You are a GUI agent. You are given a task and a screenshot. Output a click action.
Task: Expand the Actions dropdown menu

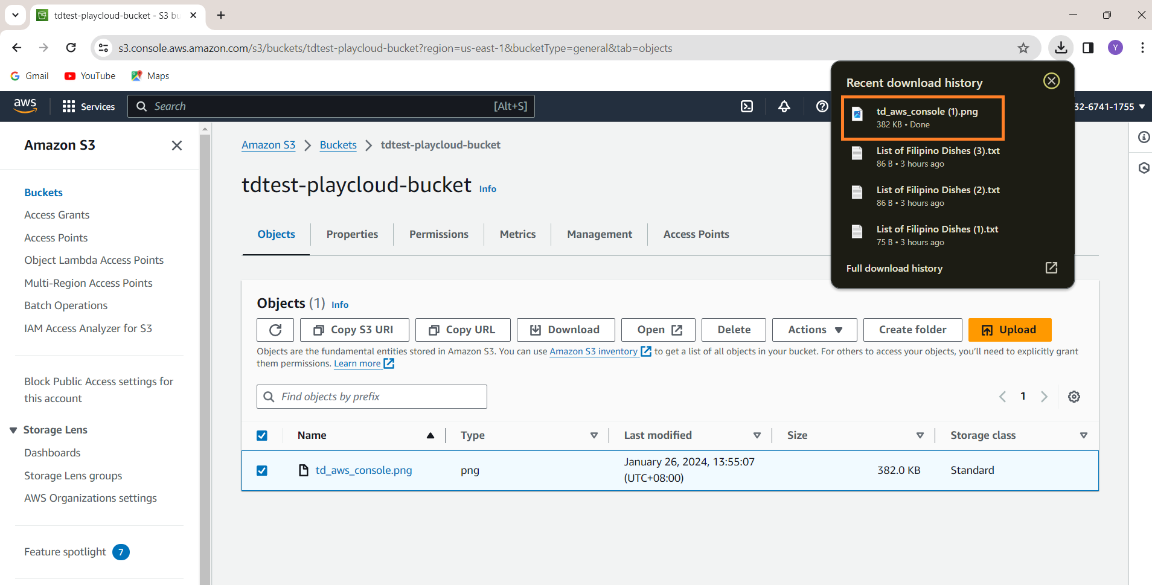click(x=814, y=330)
